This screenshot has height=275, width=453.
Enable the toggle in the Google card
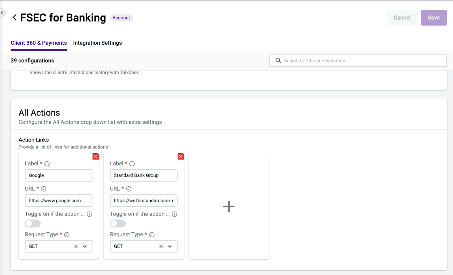click(33, 223)
